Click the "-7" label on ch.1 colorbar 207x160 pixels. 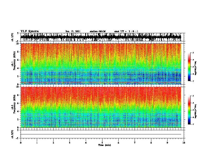point(193,81)
